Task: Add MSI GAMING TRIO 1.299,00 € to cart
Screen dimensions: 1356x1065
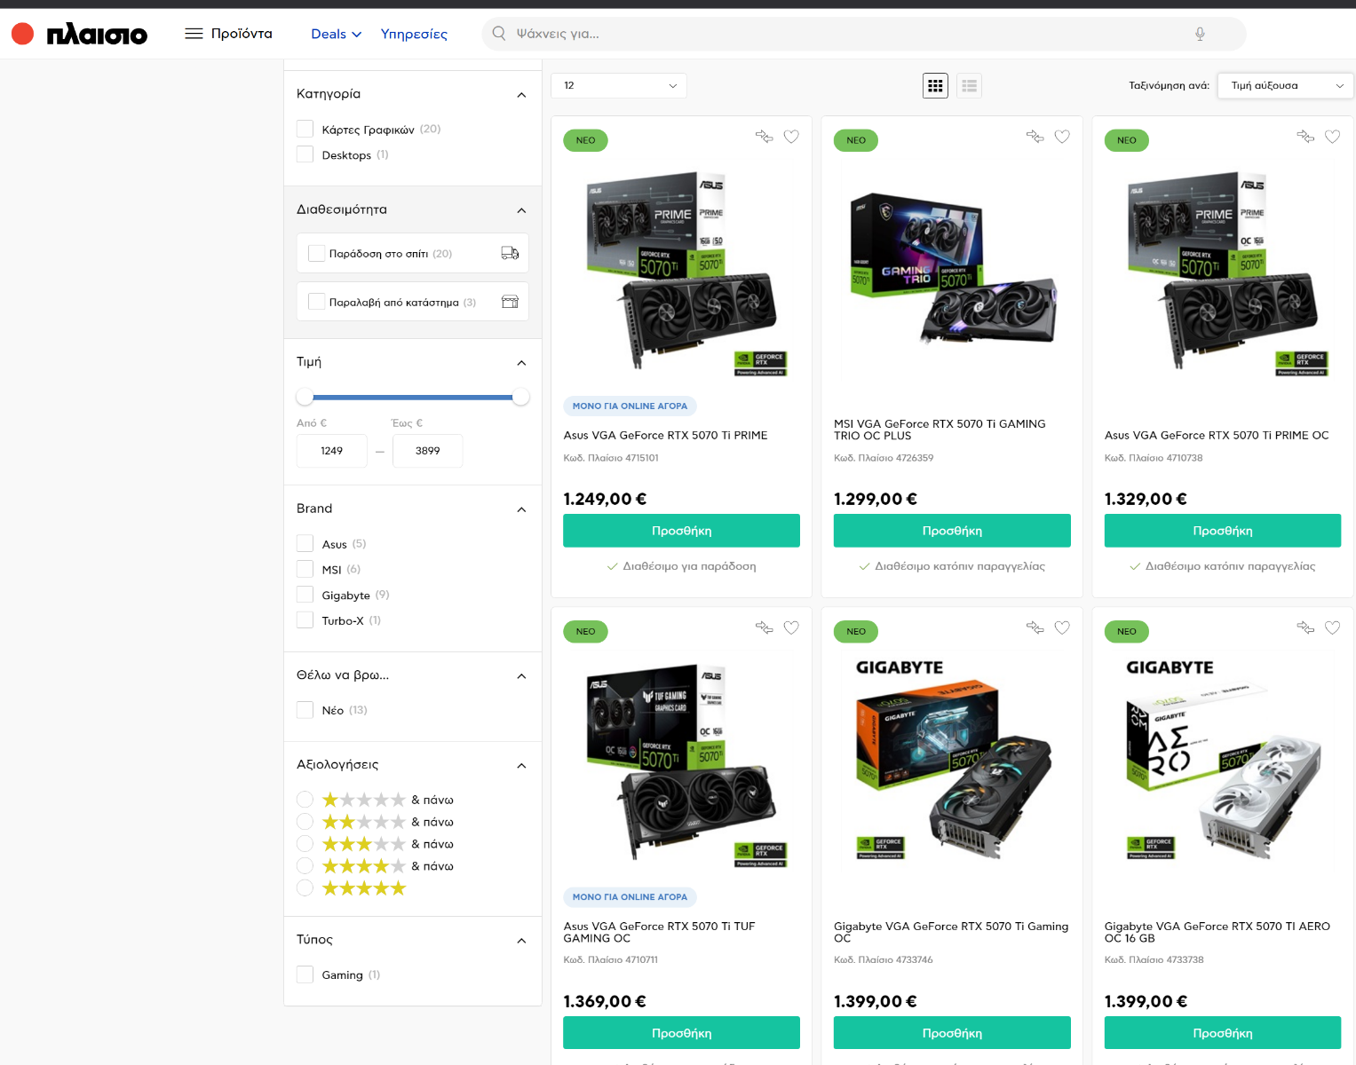Action: click(952, 531)
